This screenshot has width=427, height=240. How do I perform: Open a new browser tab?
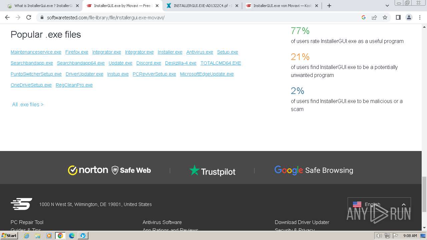[329, 6]
